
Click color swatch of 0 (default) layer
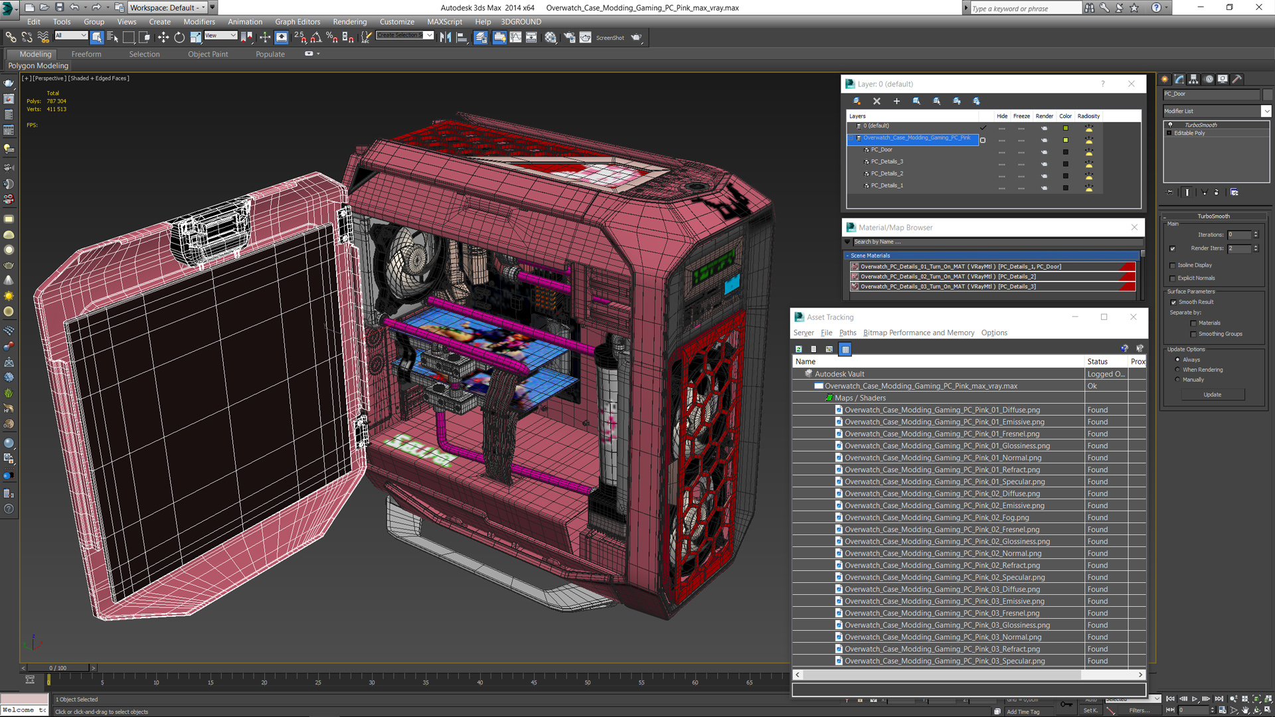click(1065, 128)
